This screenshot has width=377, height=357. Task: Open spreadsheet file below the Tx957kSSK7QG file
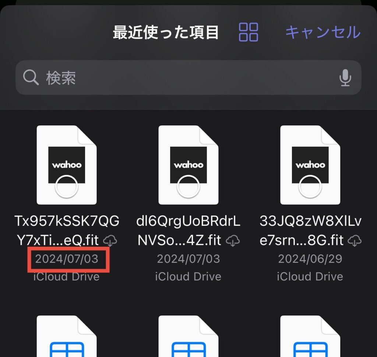pyautogui.click(x=67, y=336)
